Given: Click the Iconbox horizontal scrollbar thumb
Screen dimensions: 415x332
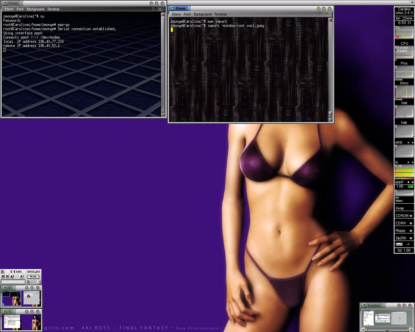Looking at the screenshot, I should point(387,330).
